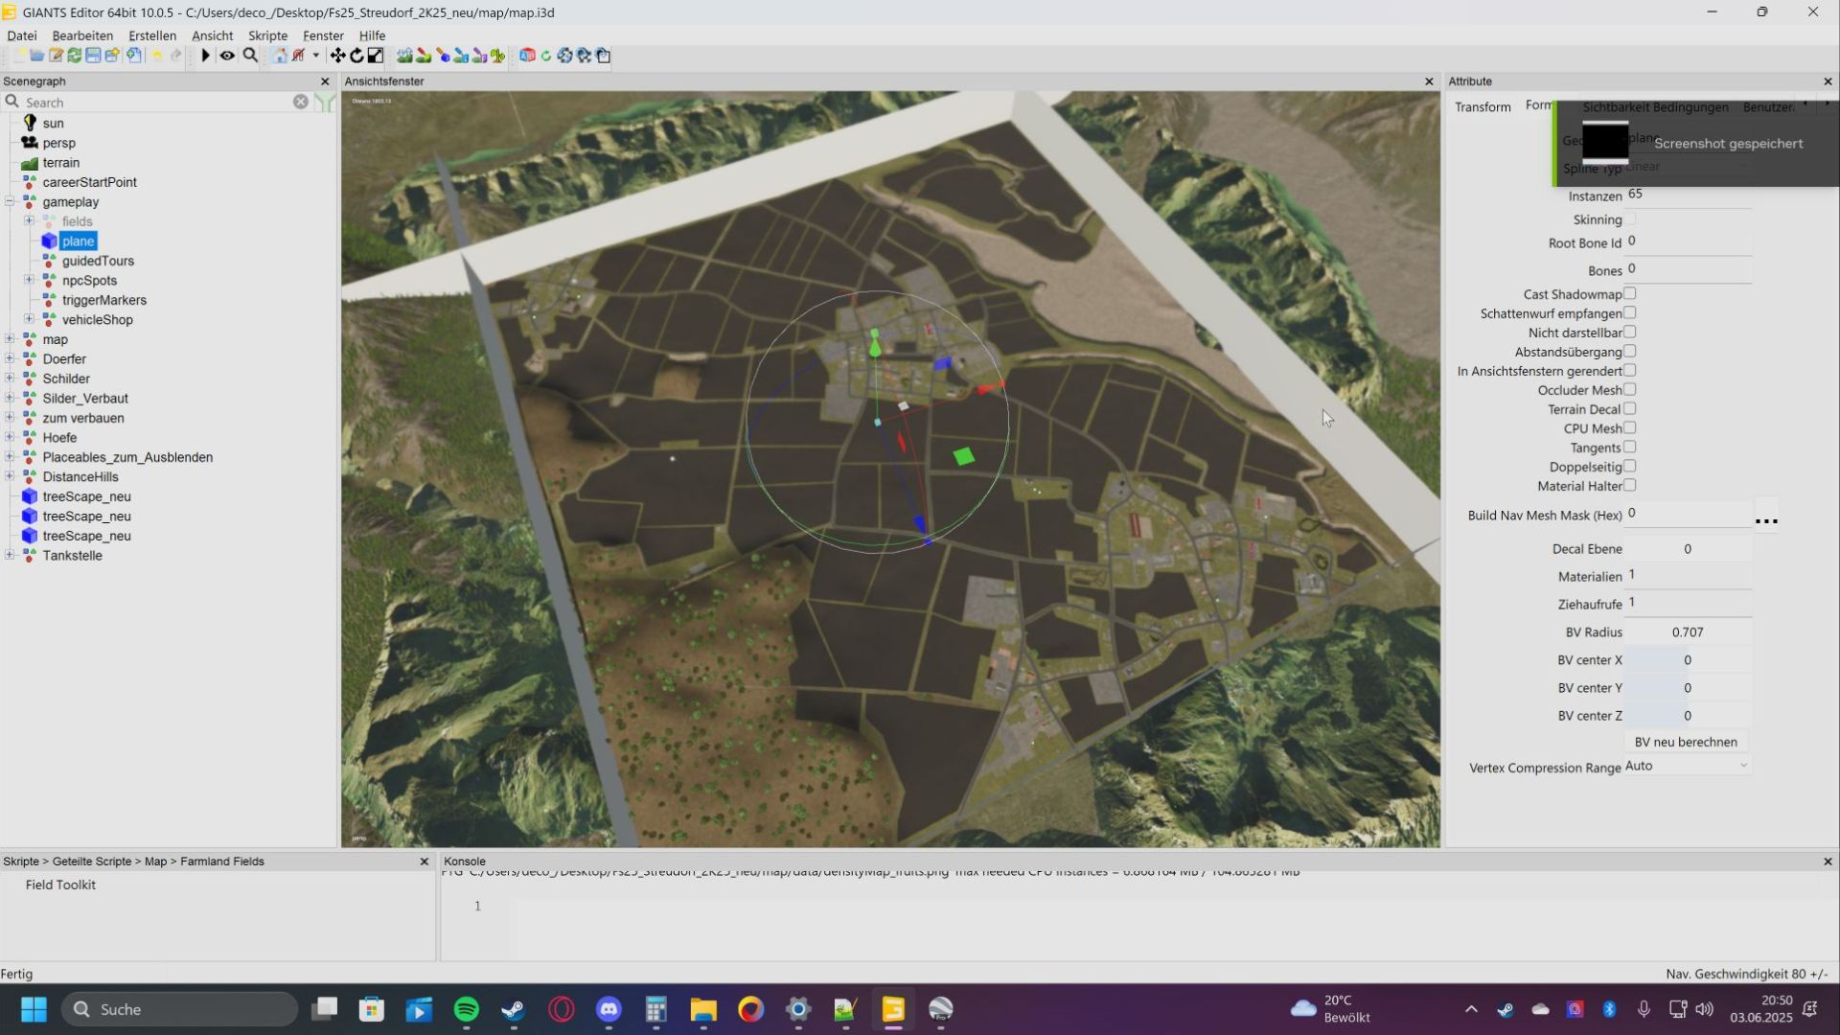Start the game Play button

coord(205,56)
